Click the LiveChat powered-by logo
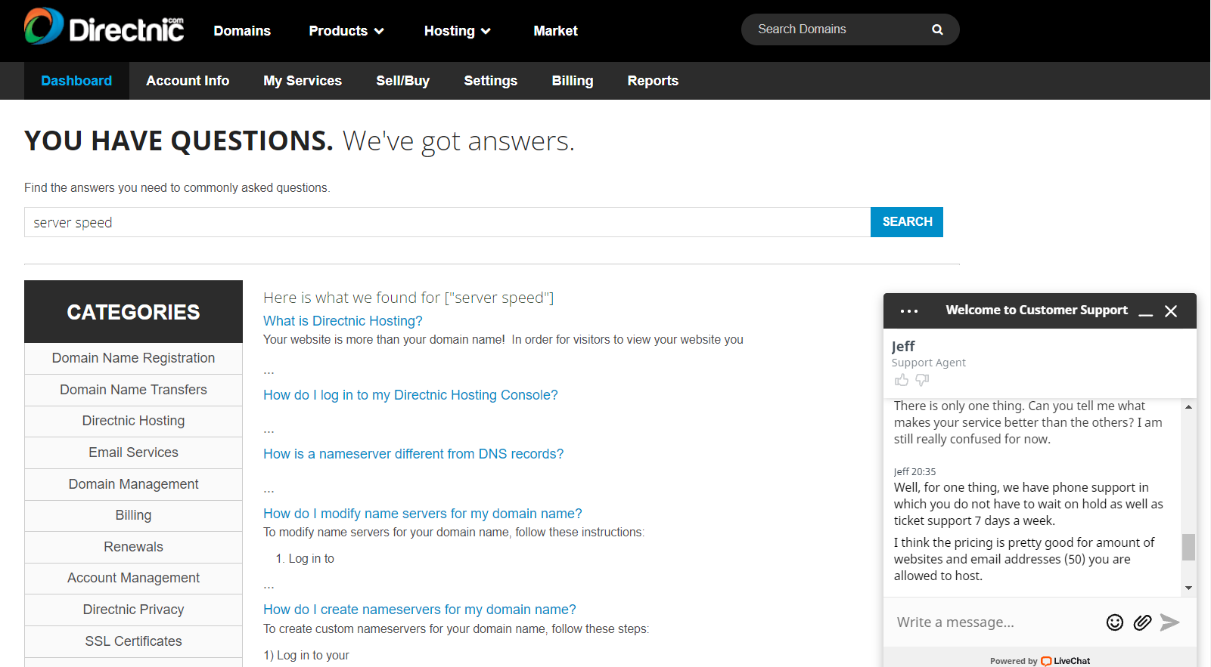The image size is (1211, 667). click(1066, 661)
